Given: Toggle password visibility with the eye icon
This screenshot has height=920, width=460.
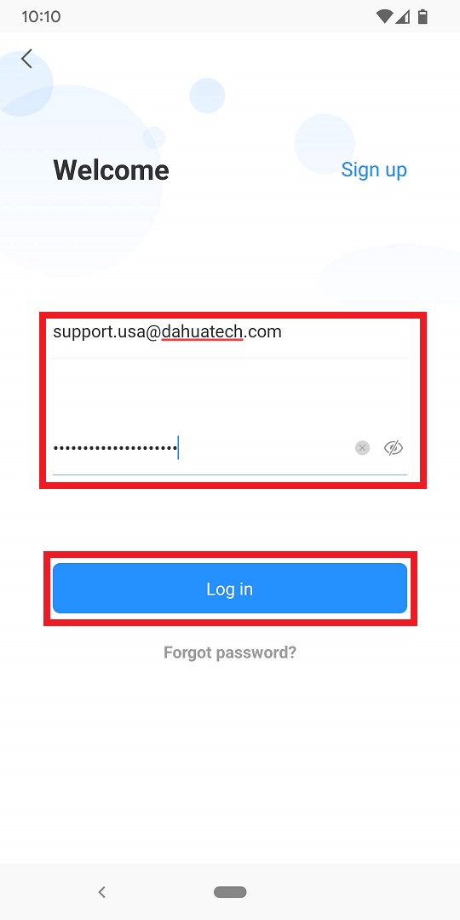Looking at the screenshot, I should point(394,448).
